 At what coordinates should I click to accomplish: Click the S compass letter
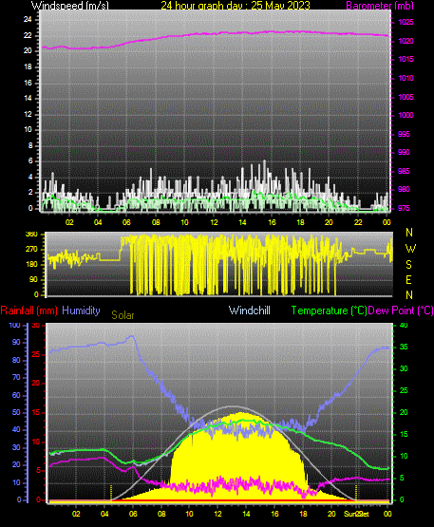[408, 265]
